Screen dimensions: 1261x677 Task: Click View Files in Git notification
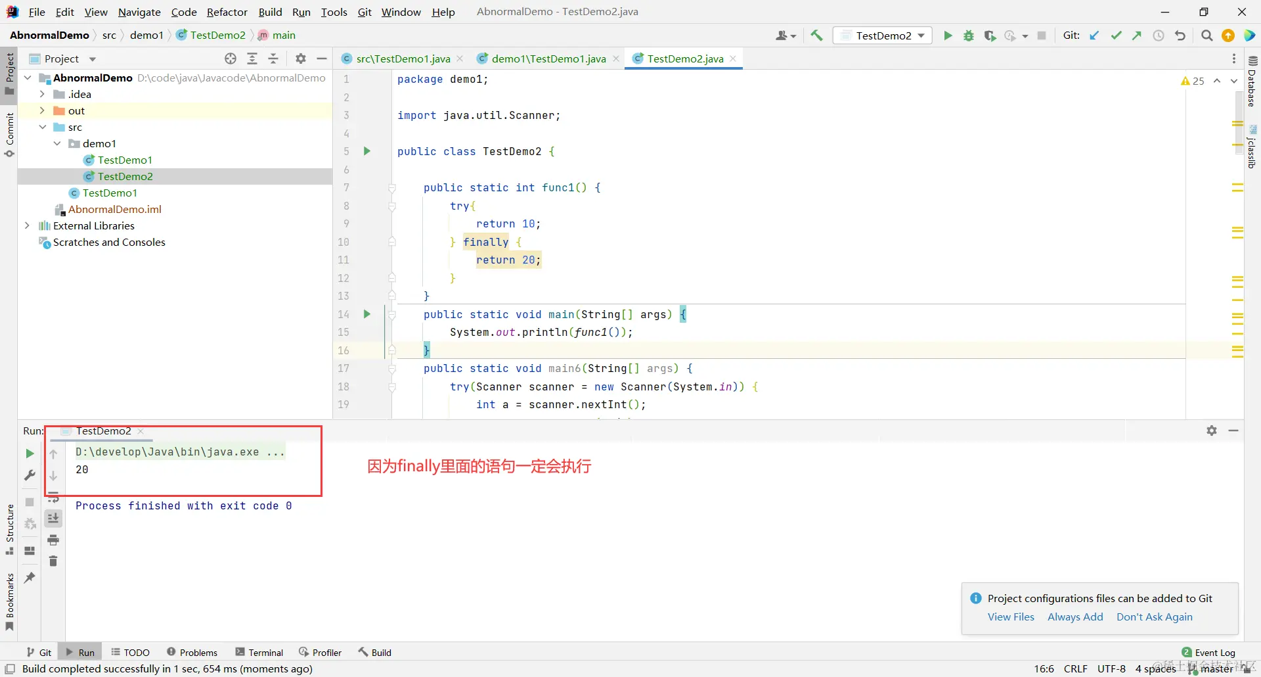(x=1011, y=617)
